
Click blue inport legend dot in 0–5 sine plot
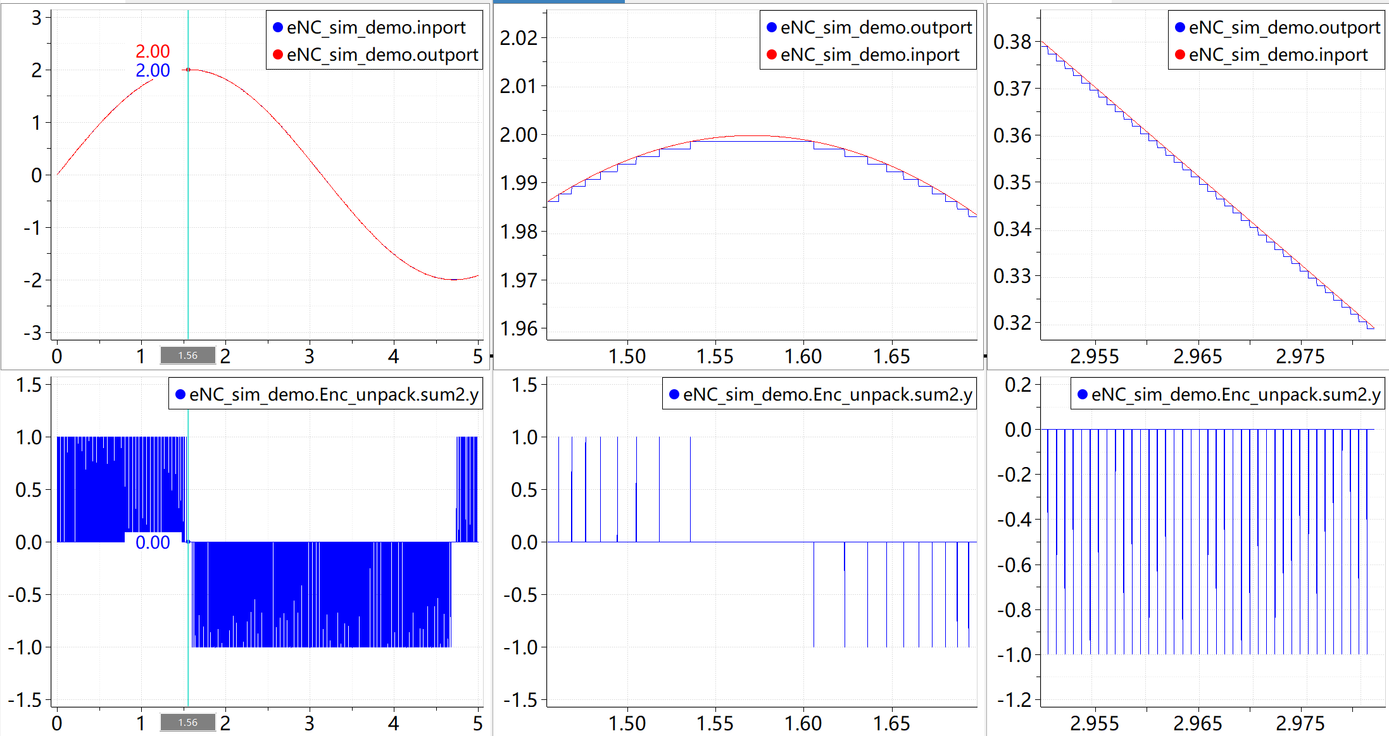pos(277,28)
